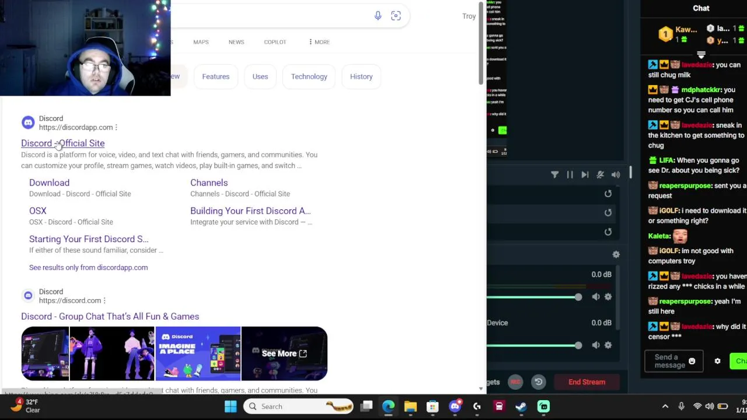Image resolution: width=747 pixels, height=420 pixels.
Task: Open visual search camera icon in search bar
Action: click(396, 16)
